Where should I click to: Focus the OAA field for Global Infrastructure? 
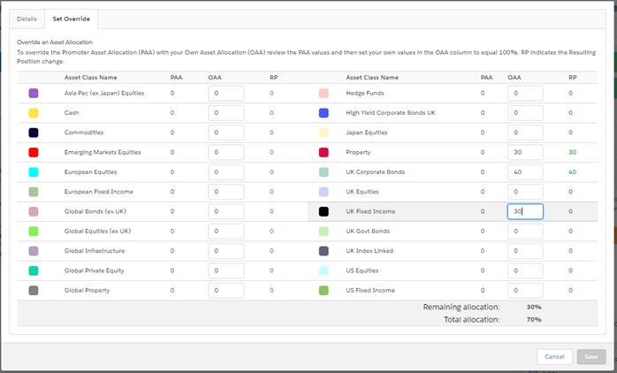226,251
